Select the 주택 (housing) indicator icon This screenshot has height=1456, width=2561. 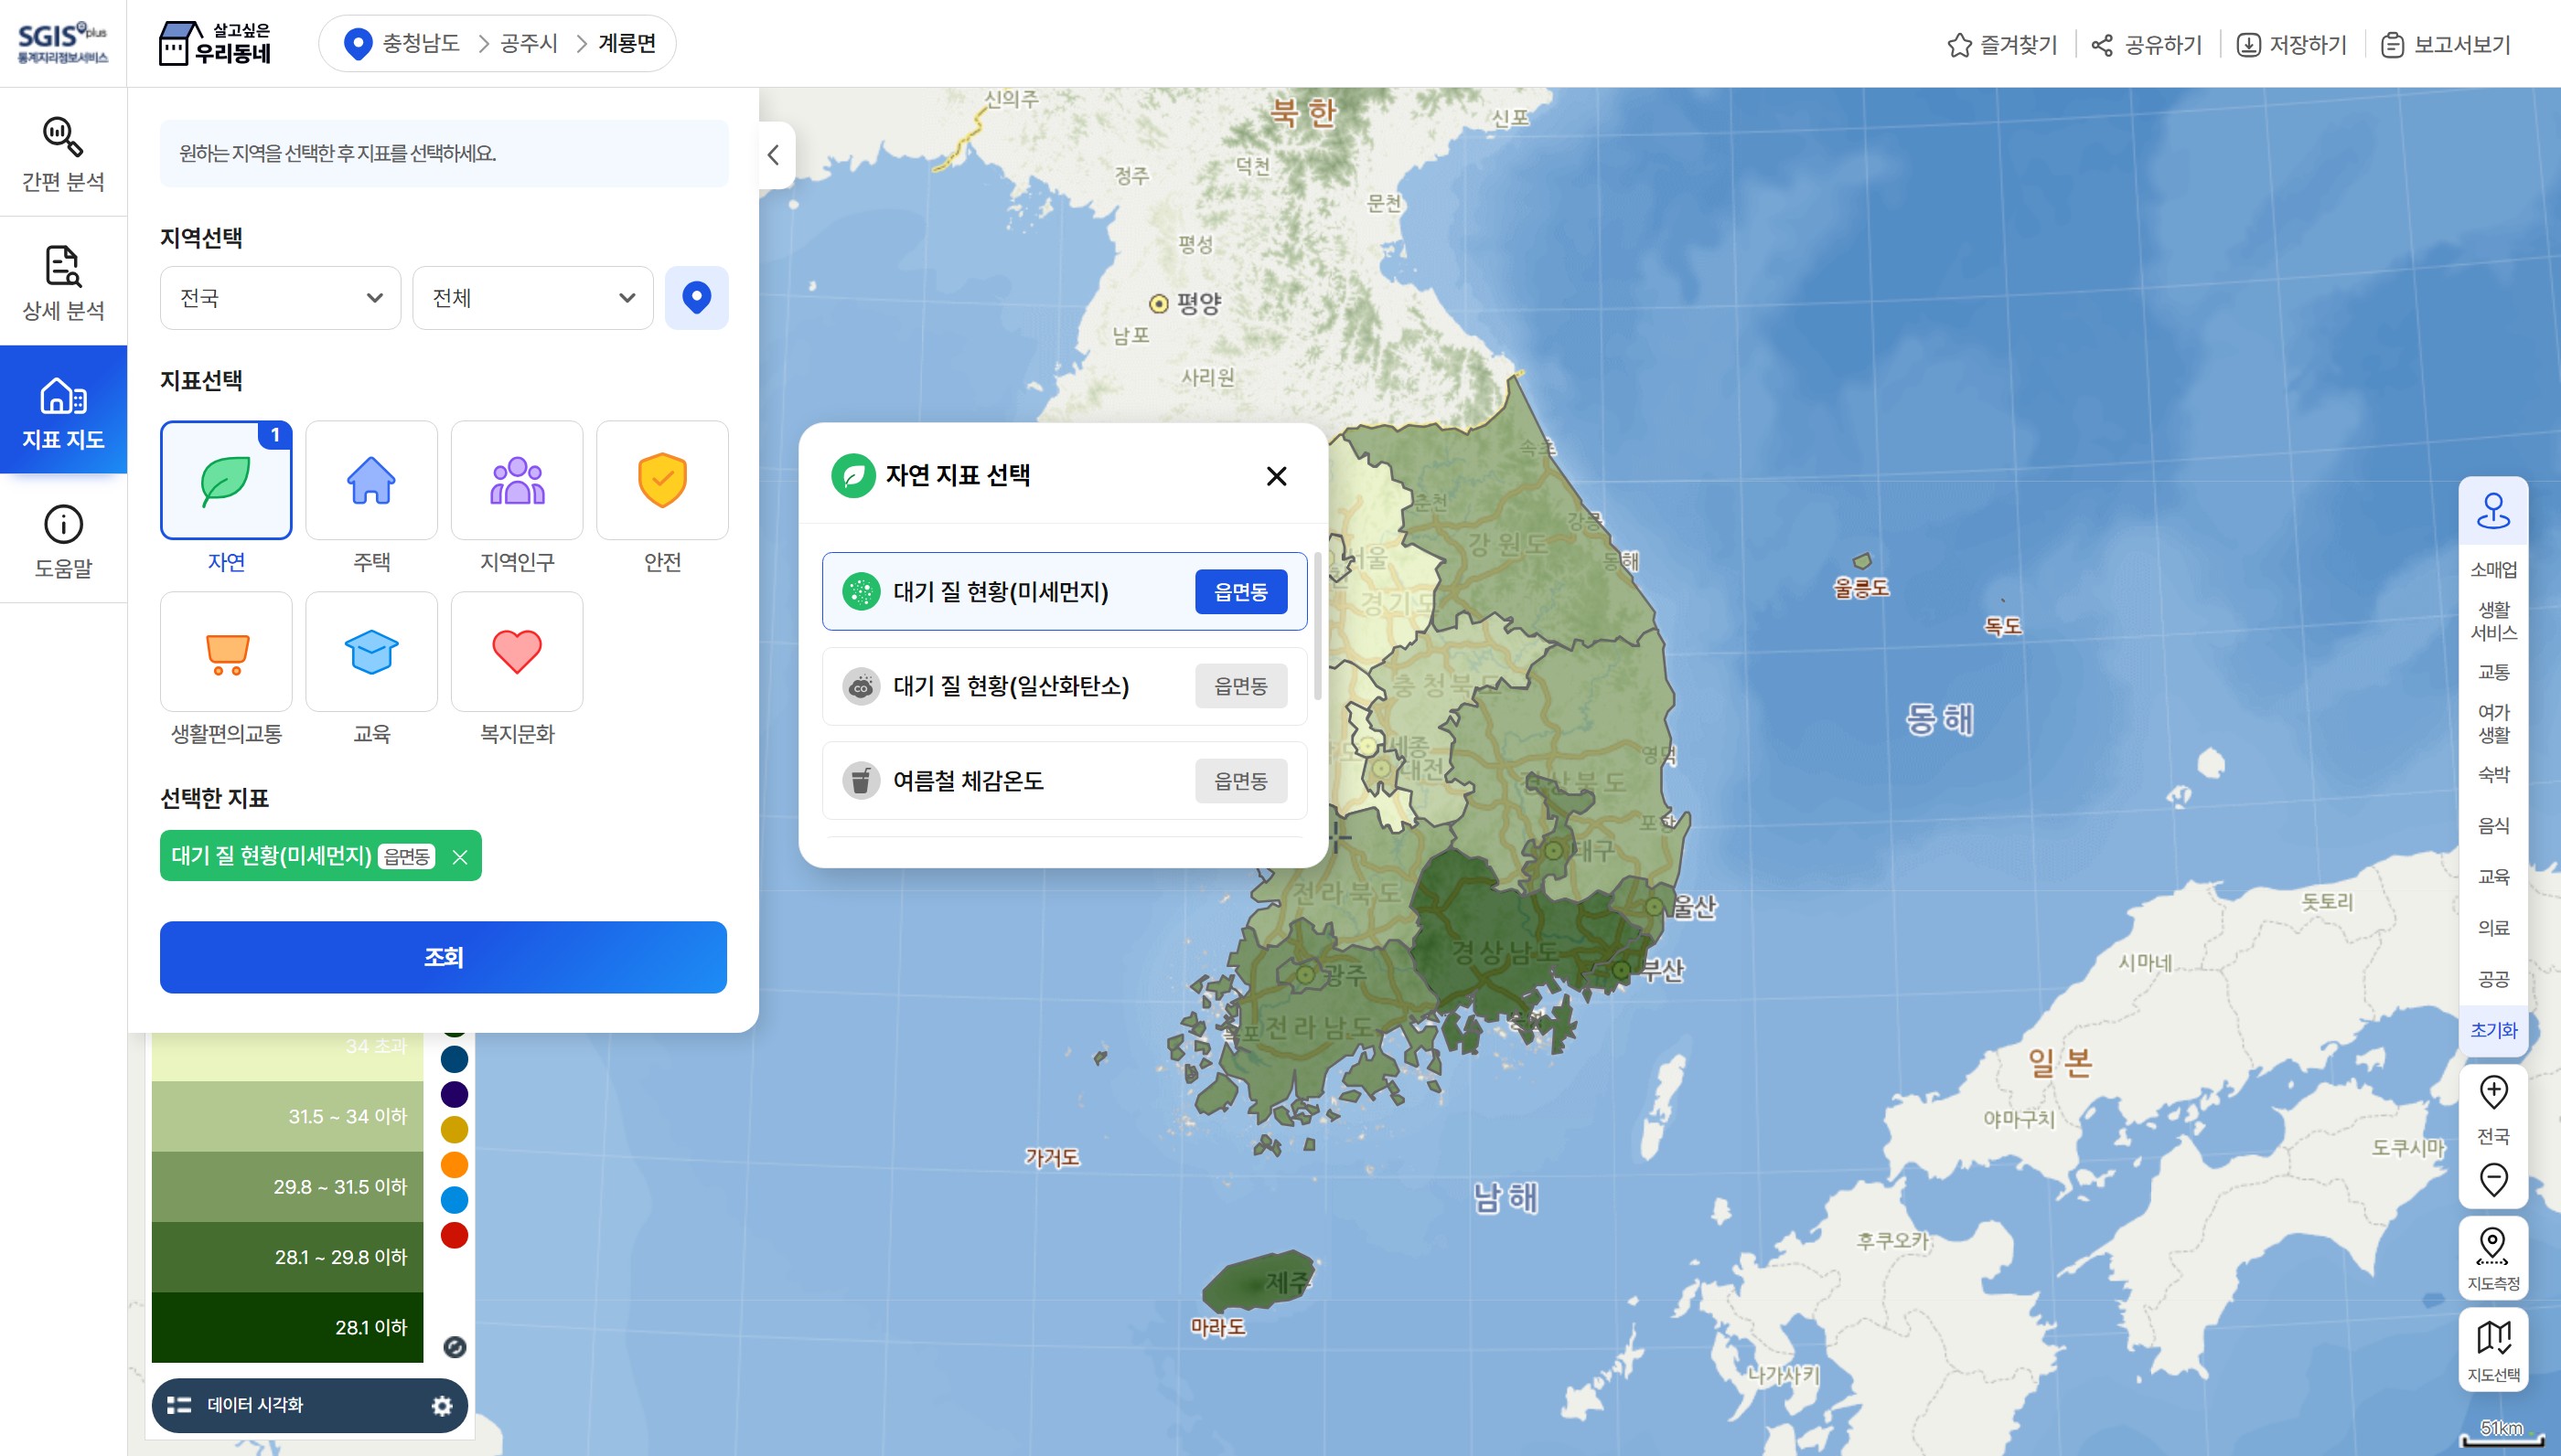pos(371,480)
